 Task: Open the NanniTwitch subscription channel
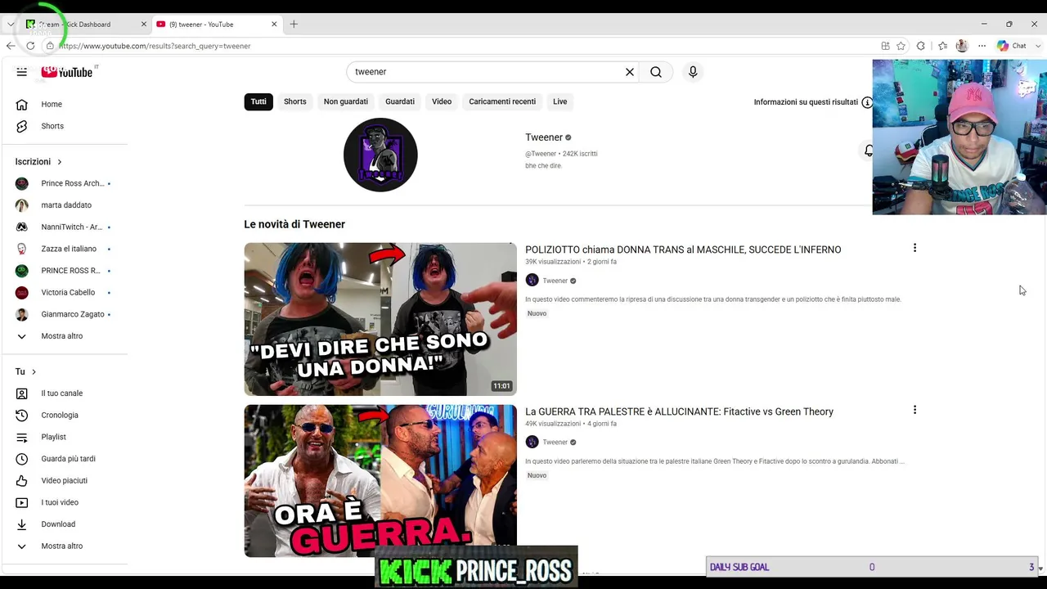[70, 227]
